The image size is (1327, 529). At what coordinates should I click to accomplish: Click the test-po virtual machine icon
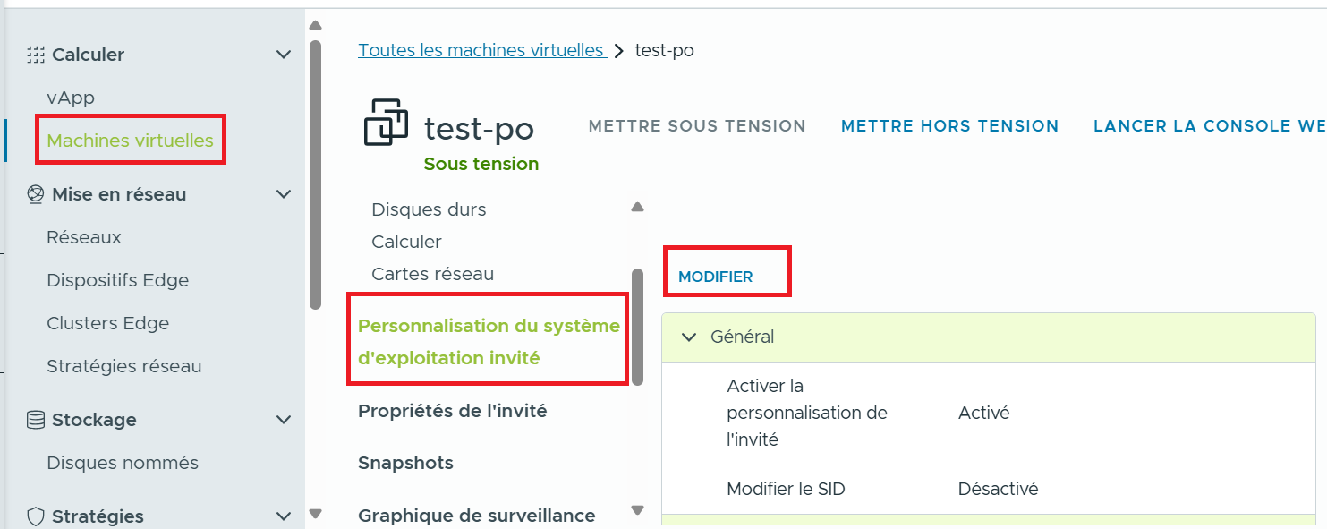(x=387, y=124)
